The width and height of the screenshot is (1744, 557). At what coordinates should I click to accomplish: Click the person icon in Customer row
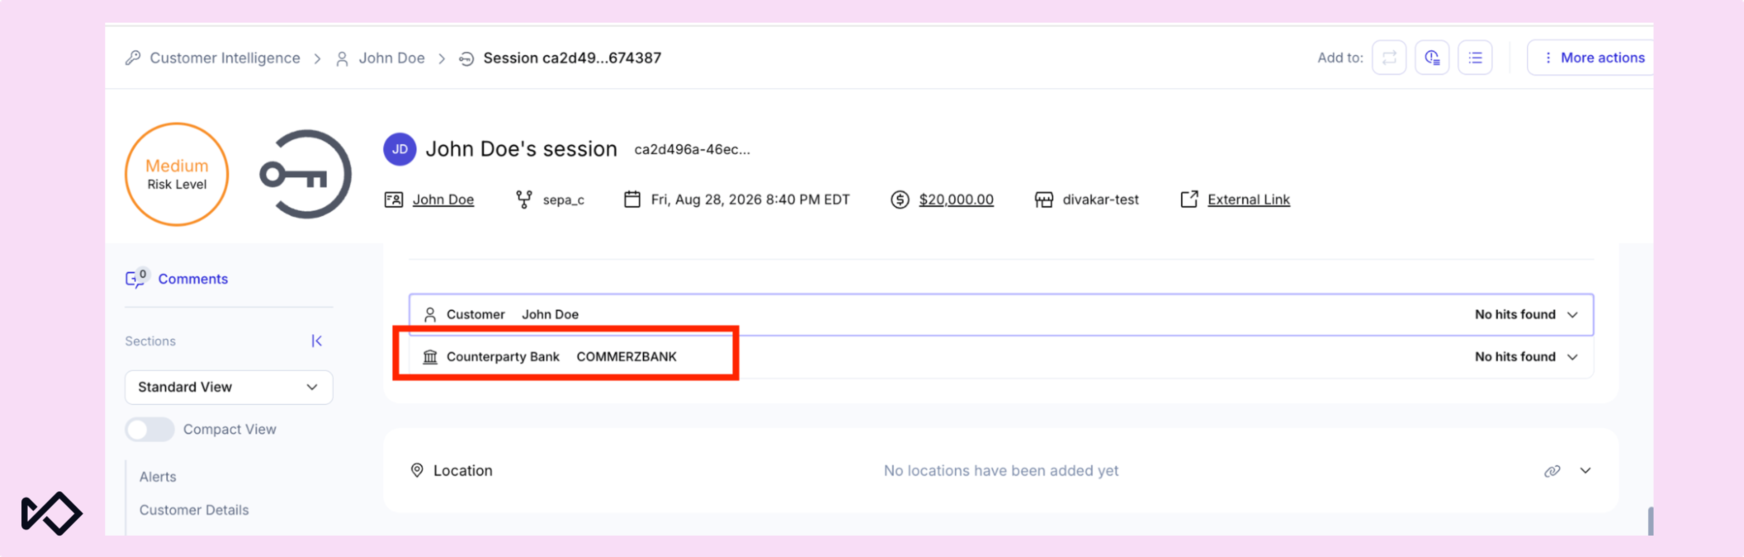[x=430, y=314]
